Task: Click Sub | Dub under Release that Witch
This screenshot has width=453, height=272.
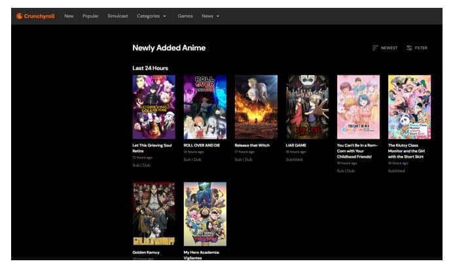Action: tap(244, 160)
